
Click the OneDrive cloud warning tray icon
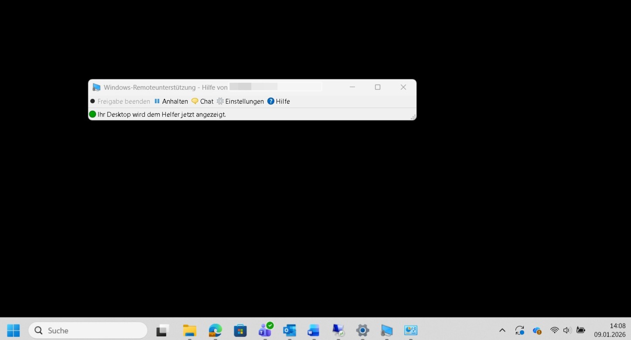tap(537, 330)
